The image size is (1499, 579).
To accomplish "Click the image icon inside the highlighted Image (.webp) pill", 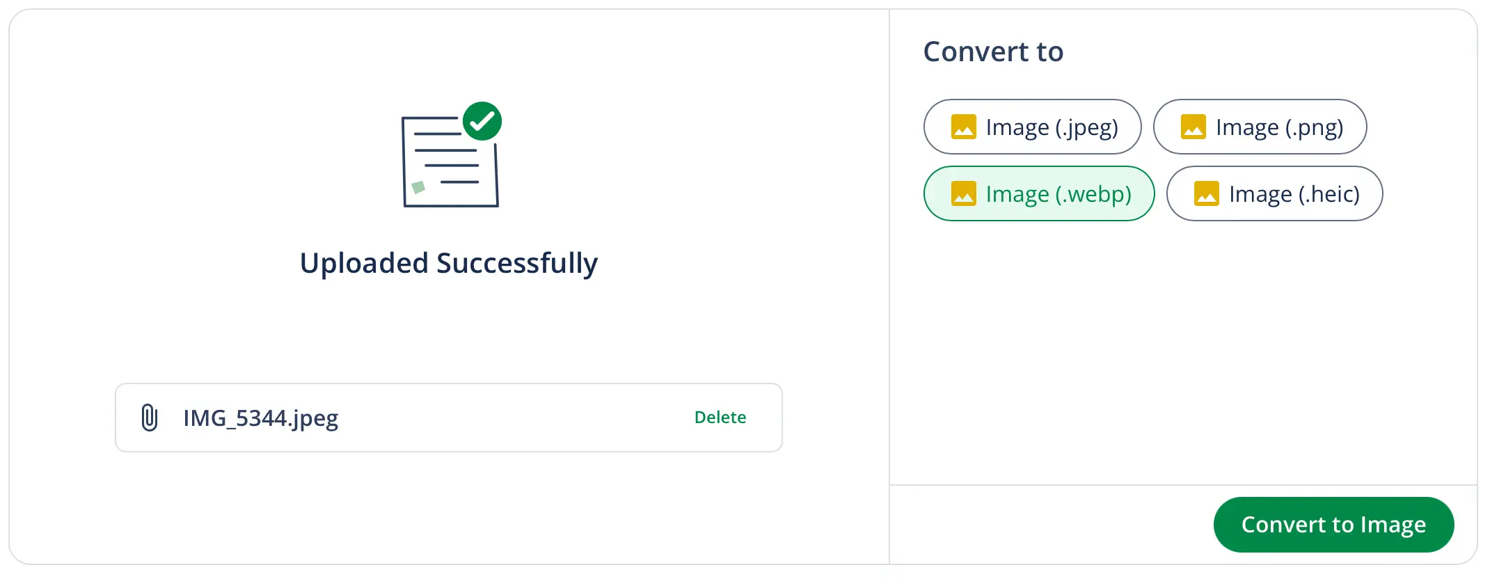I will [966, 193].
